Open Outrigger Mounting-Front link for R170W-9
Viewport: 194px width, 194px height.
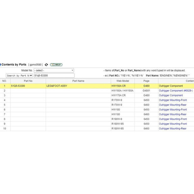(173, 100)
